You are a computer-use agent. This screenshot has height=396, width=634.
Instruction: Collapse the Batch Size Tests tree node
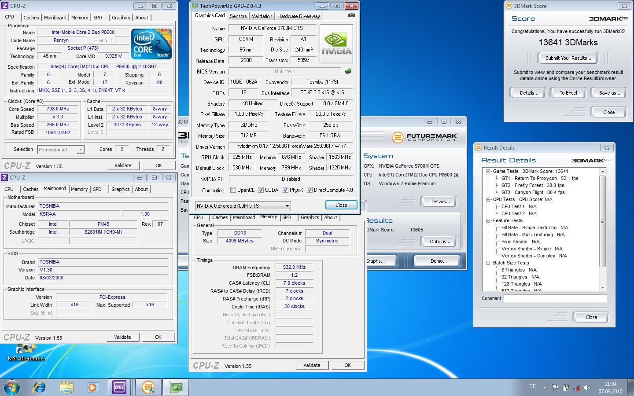click(488, 263)
